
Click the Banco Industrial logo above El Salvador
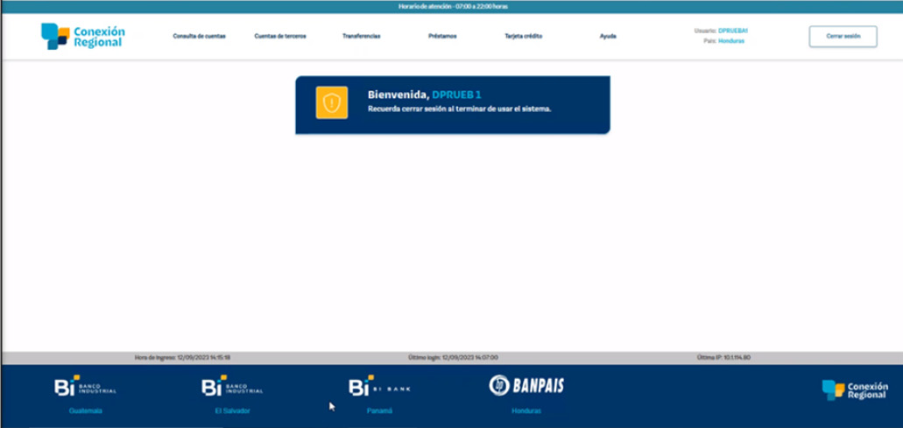point(232,387)
